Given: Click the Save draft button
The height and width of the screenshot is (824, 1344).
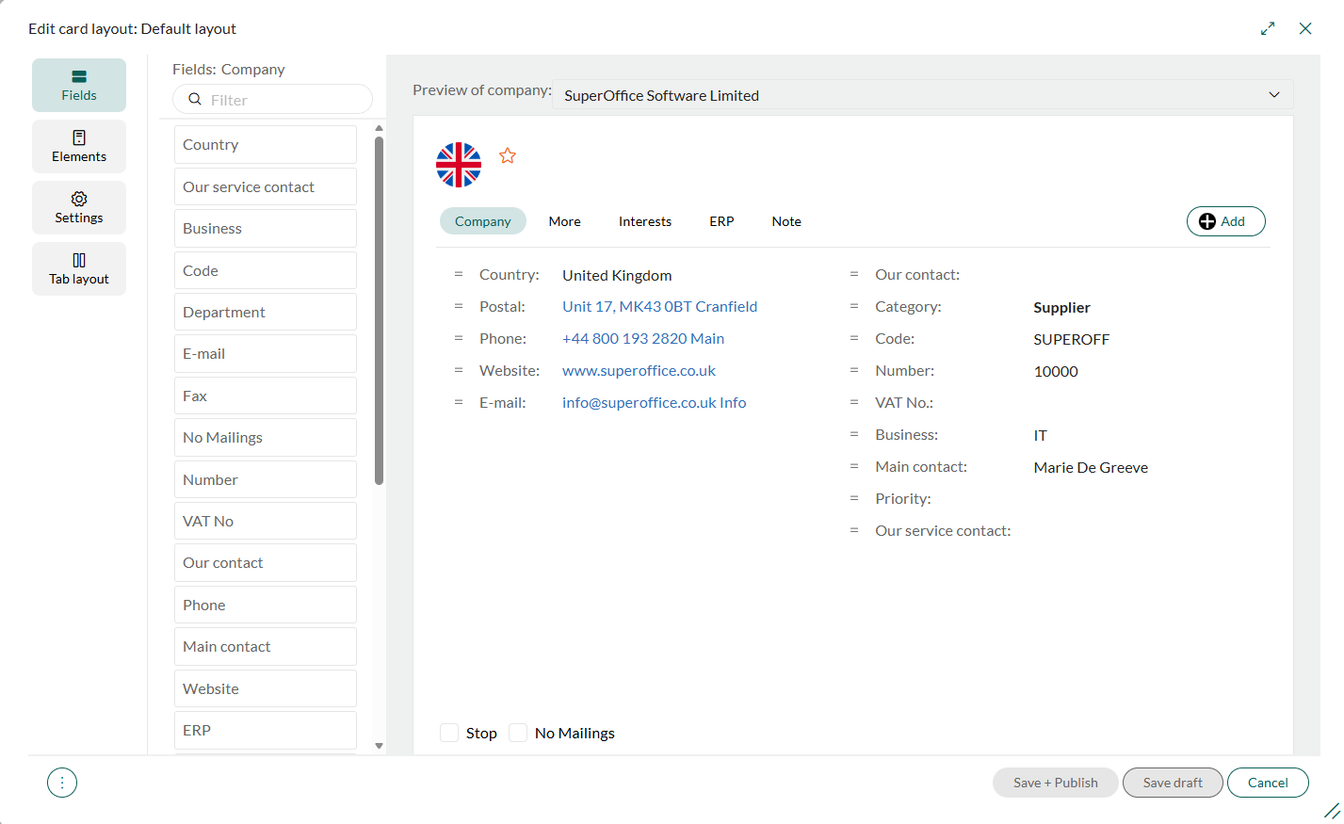Looking at the screenshot, I should click(x=1173, y=783).
